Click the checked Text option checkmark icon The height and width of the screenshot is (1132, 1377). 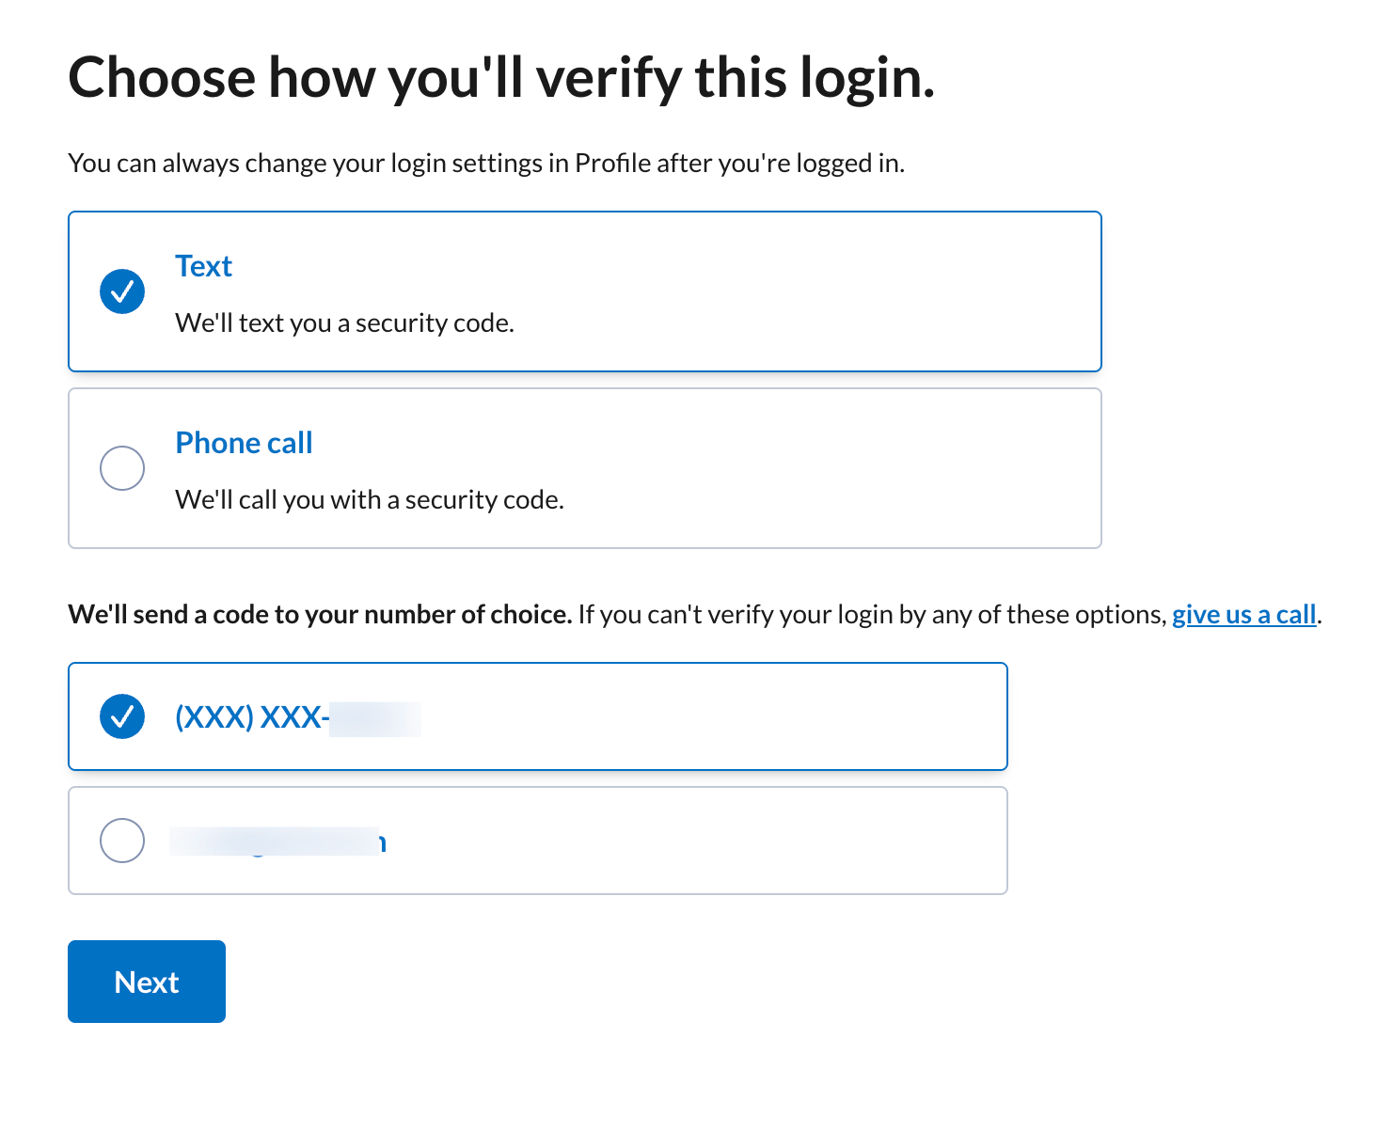(x=122, y=291)
